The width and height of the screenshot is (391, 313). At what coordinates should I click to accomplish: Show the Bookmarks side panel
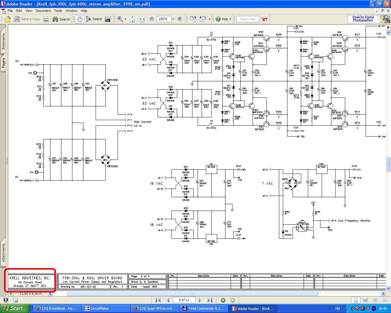click(3, 41)
